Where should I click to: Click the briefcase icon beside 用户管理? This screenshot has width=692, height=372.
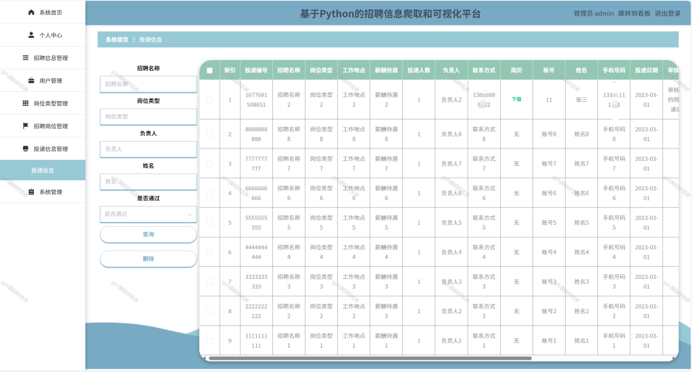point(31,80)
